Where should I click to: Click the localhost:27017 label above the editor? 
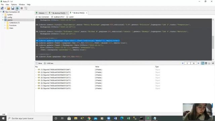click(x=59, y=17)
